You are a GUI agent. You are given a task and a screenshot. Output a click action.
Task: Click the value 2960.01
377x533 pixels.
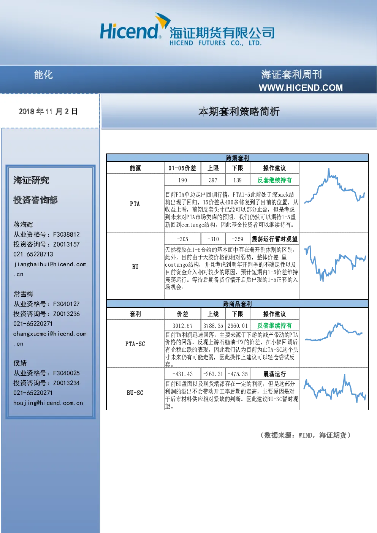238,326
